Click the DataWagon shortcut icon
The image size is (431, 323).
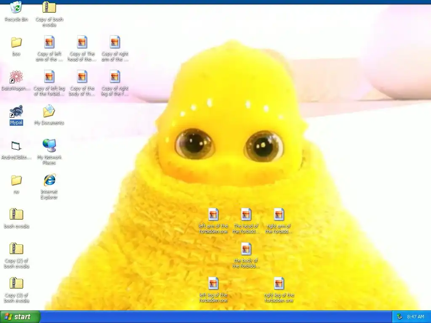coord(16,77)
